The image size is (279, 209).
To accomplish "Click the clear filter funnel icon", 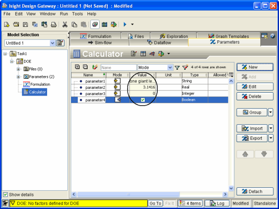I will 185,67.
